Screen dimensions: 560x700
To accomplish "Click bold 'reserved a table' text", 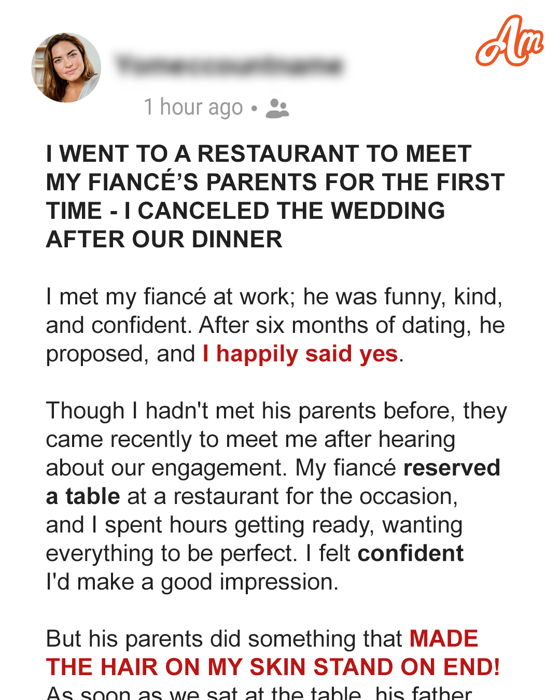I will (x=273, y=482).
